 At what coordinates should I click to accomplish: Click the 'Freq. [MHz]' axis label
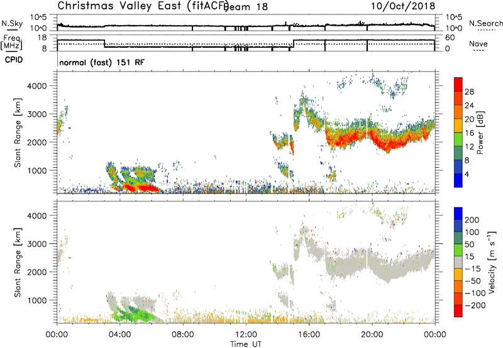pos(11,43)
